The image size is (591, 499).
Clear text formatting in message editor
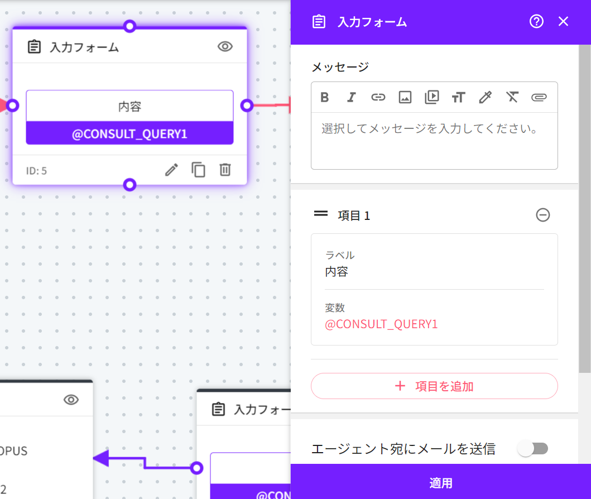click(512, 98)
